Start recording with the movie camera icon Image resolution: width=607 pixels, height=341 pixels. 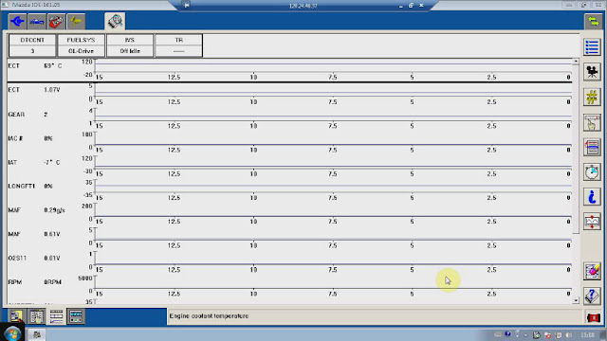point(592,72)
